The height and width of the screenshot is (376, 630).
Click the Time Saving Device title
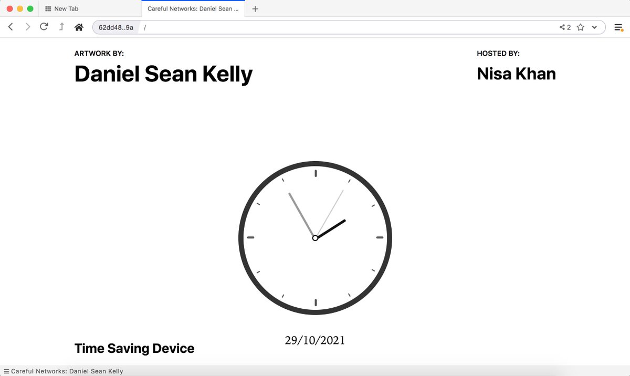pyautogui.click(x=134, y=348)
